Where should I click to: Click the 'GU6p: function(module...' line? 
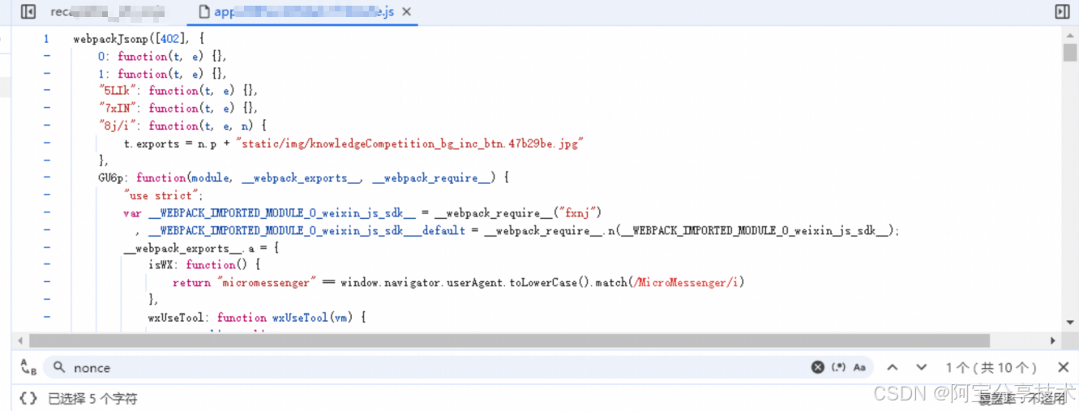coord(303,178)
